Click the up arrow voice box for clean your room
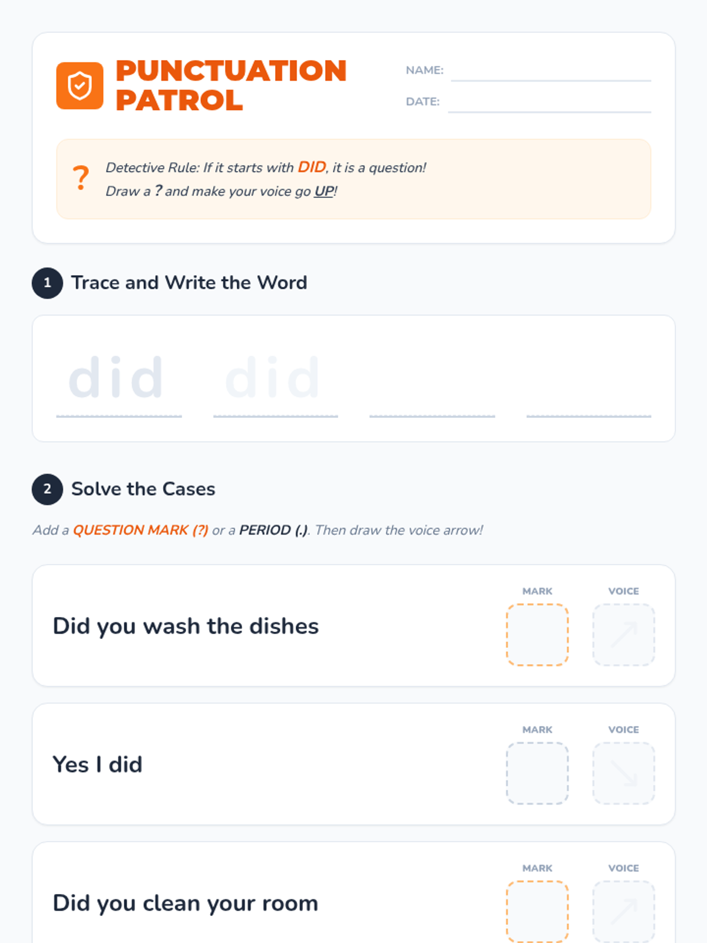Screen dimensions: 707x943 click(623, 912)
